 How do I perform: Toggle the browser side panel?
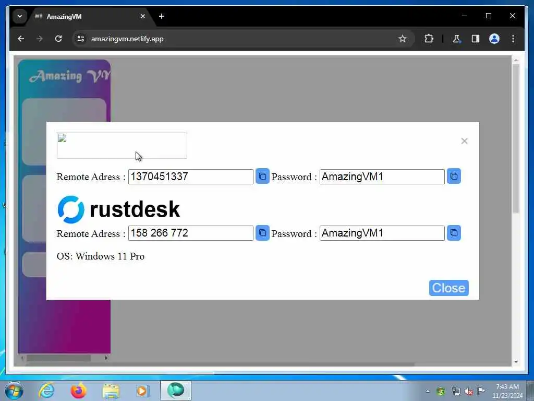coord(476,39)
